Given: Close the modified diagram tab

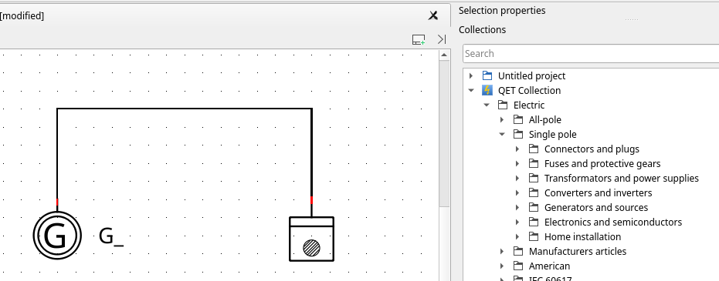Looking at the screenshot, I should [x=432, y=15].
